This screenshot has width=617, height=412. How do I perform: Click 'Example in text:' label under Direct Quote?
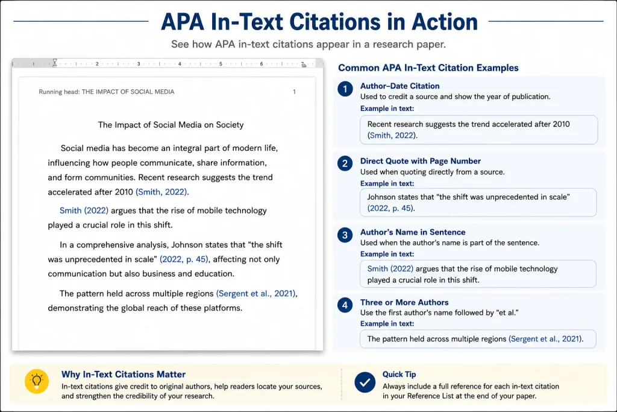click(x=387, y=183)
